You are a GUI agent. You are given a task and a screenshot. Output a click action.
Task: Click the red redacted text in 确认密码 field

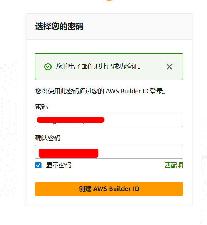pos(68,153)
